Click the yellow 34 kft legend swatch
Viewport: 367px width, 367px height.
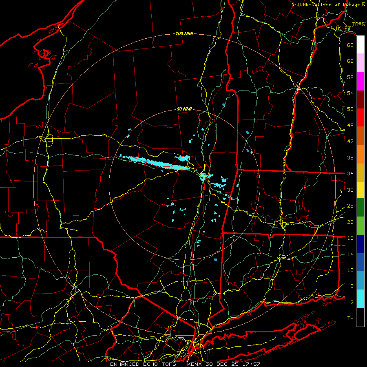[x=360, y=190]
